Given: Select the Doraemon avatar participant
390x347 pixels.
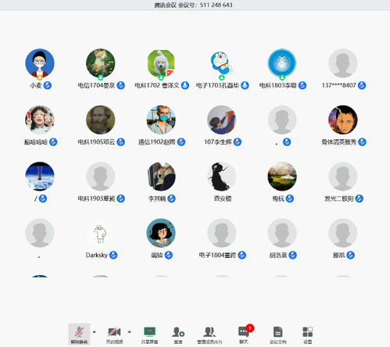Looking at the screenshot, I should pyautogui.click(x=221, y=63).
